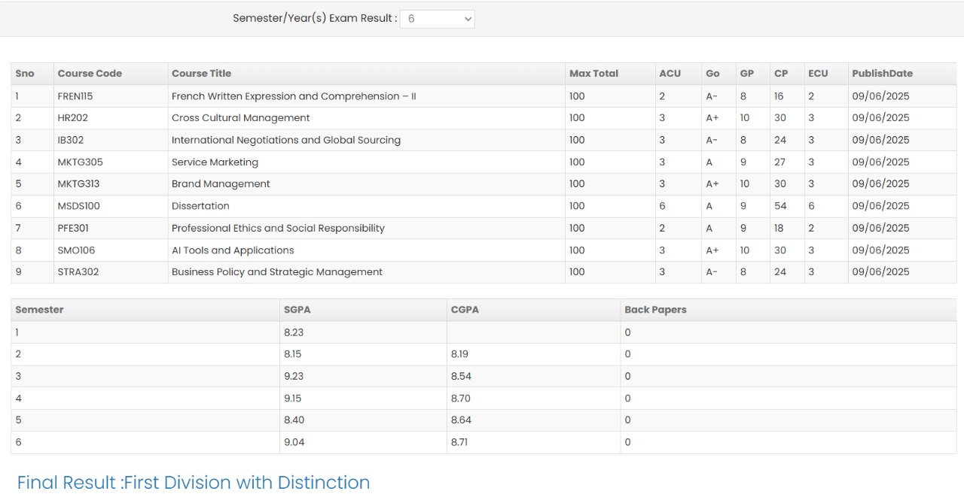The height and width of the screenshot is (497, 964).
Task: Open the Semester/Year(s) Exam Result dropdown
Action: click(x=437, y=19)
